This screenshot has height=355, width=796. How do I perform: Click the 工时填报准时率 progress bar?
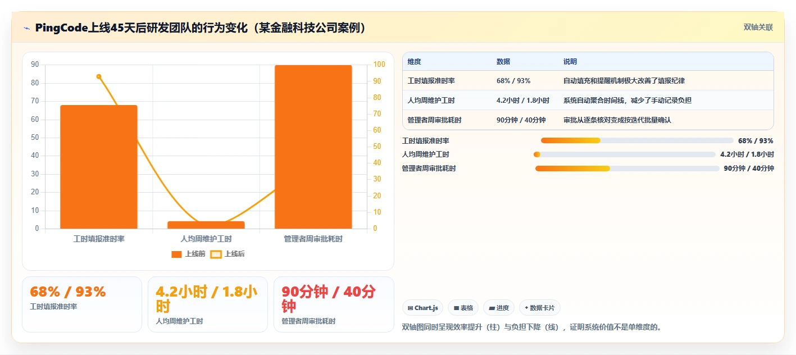tap(637, 140)
